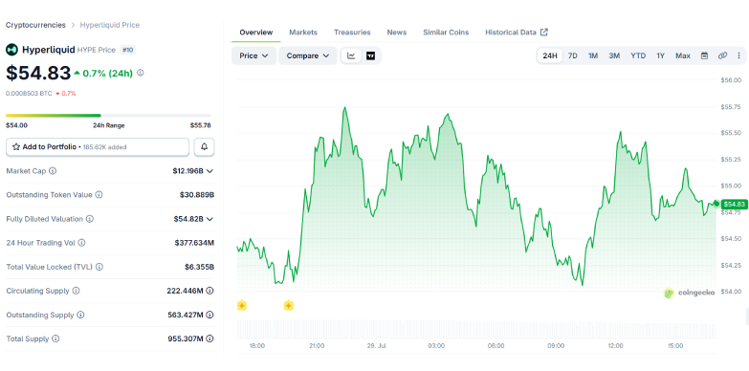749x371 pixels.
Task: Open the Compare dropdown
Action: (308, 55)
